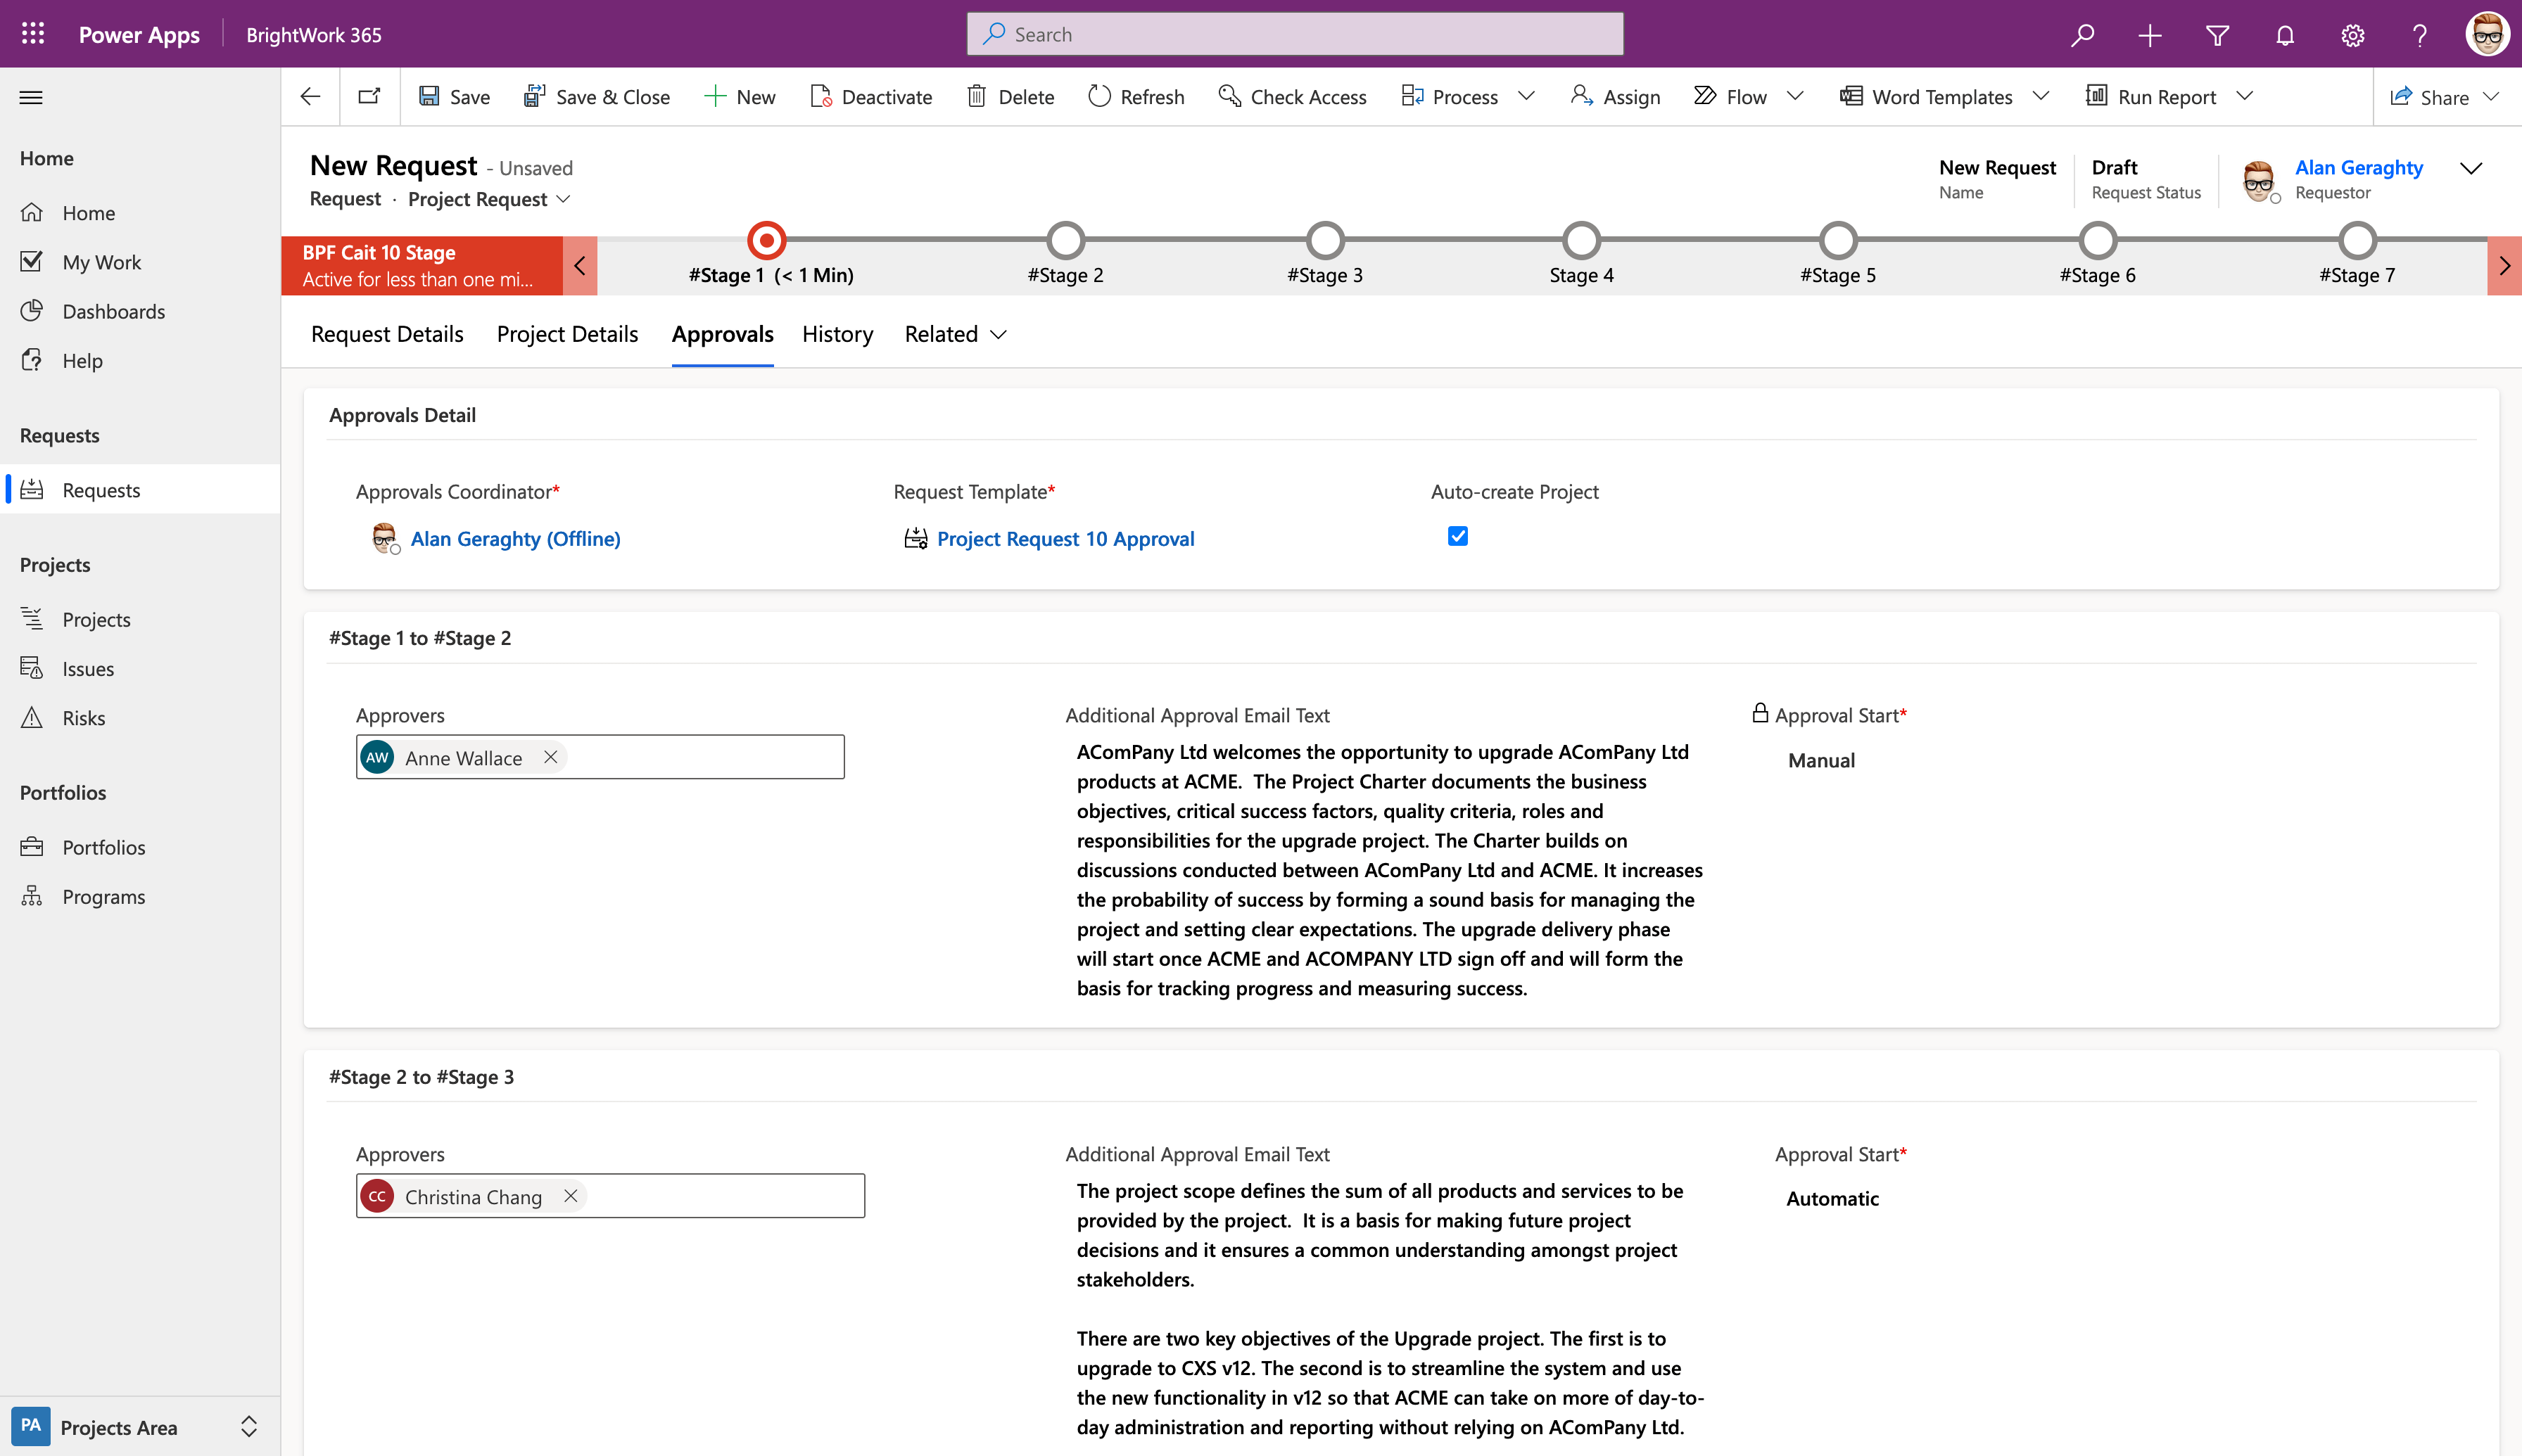Click in the top Search box
The height and width of the screenshot is (1456, 2522).
tap(1295, 34)
